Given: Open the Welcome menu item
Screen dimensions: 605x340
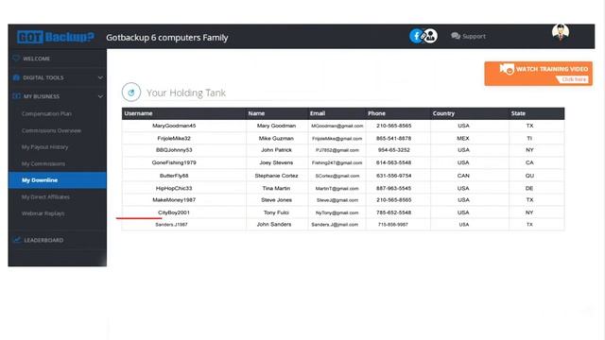Looking at the screenshot, I should tap(36, 59).
